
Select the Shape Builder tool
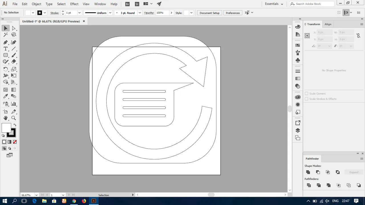(6, 82)
